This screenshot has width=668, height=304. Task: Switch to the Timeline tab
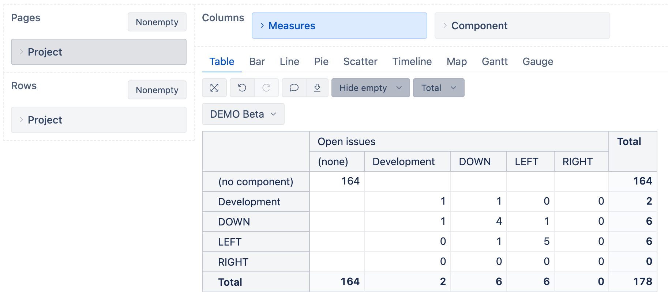412,61
